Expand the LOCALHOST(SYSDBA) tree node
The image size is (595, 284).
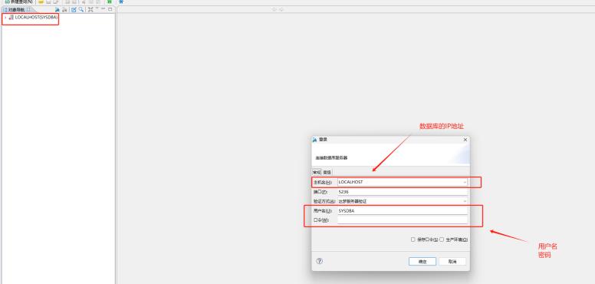[x=5, y=18]
